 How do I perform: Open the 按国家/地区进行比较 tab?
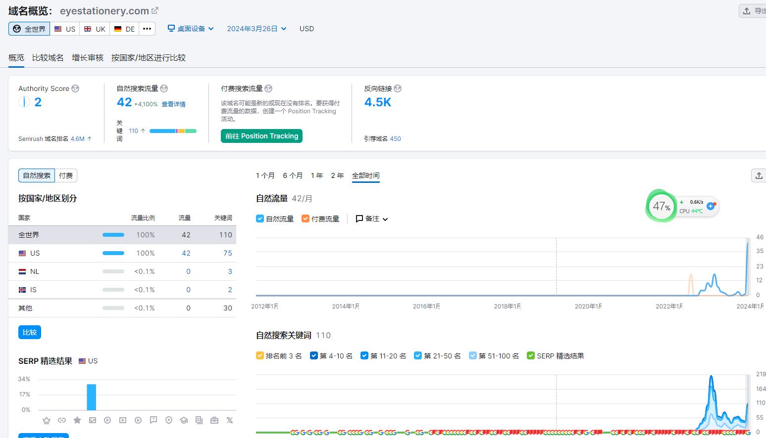(x=149, y=58)
